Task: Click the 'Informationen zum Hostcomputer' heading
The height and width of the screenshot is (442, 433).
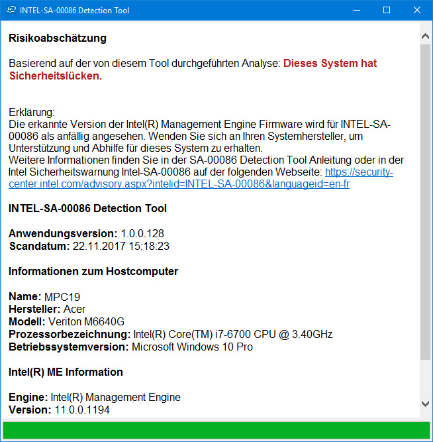Action: click(x=93, y=271)
